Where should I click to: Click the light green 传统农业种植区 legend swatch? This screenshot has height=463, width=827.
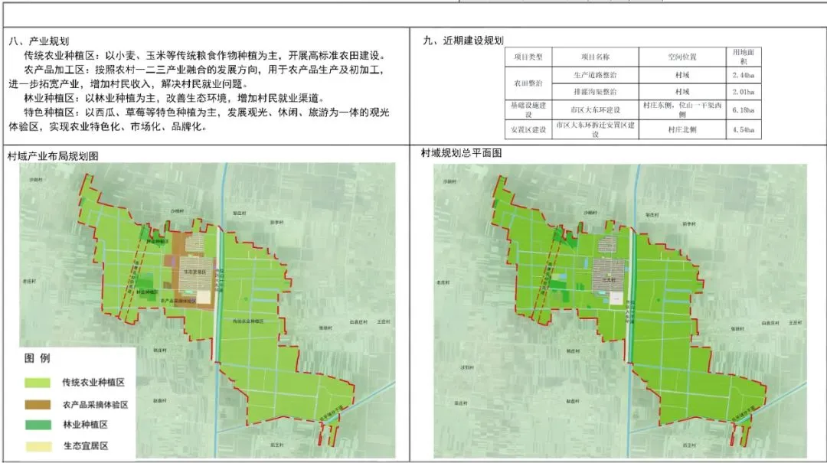[x=35, y=382]
